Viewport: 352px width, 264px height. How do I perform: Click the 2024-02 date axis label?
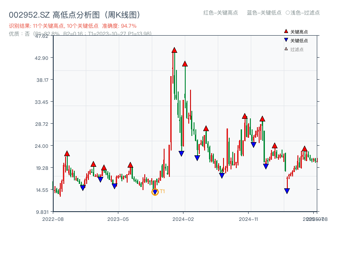point(183,219)
